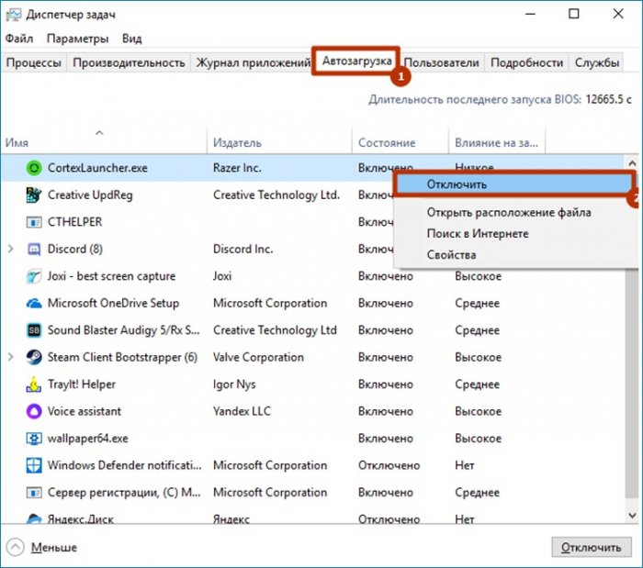Switch to the Журнал приложений tab

[x=253, y=62]
